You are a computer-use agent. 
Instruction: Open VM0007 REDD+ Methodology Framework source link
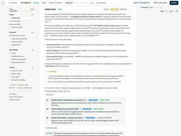[68, 100]
